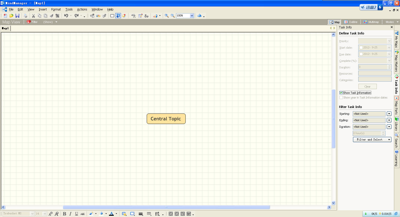The width and height of the screenshot is (400, 217).
Task: Click the Undo arrow icon
Action: tap(66, 16)
